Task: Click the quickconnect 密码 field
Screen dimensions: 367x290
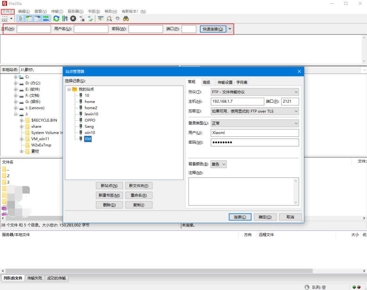Action: pos(145,29)
